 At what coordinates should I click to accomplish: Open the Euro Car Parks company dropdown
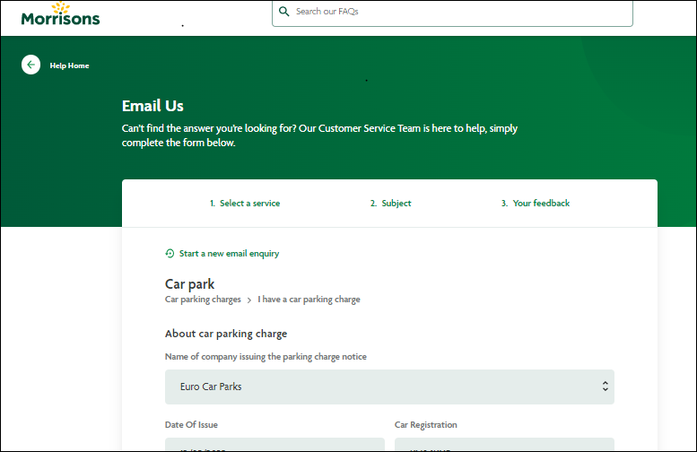(389, 387)
